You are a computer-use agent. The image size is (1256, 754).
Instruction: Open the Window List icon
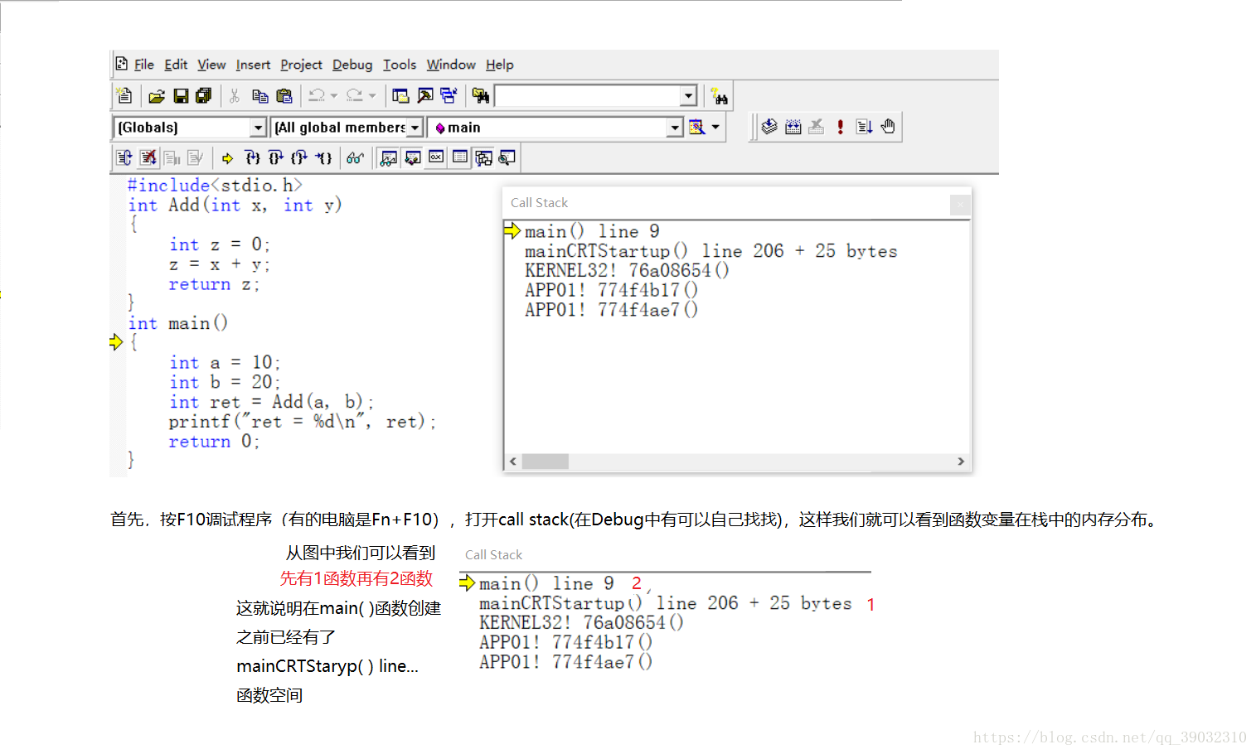click(449, 96)
